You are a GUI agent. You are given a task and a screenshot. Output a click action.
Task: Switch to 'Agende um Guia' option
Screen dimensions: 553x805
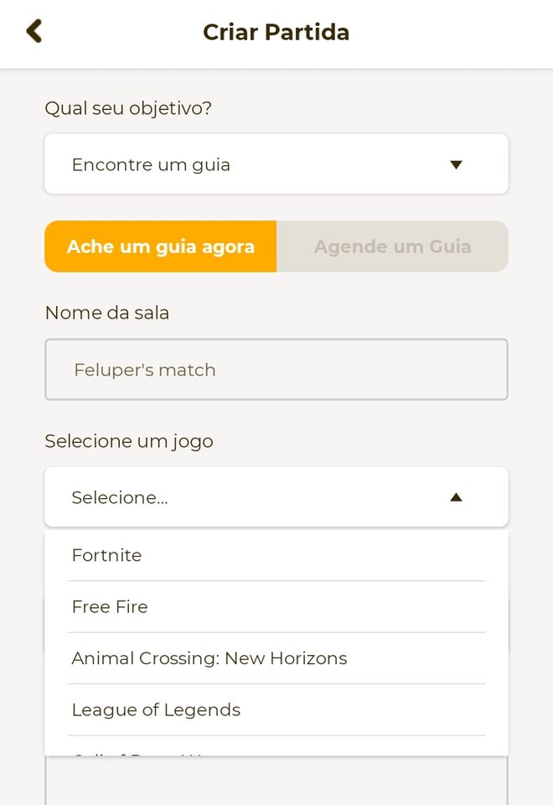click(x=392, y=247)
